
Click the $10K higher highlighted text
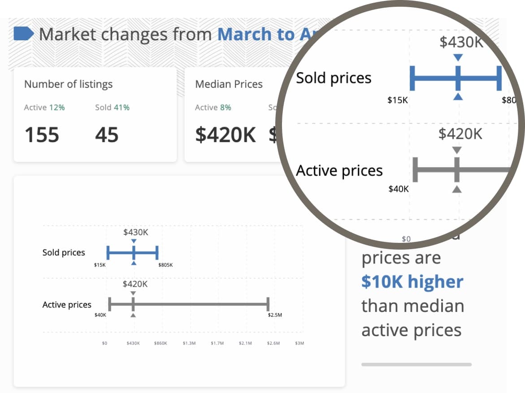412,282
